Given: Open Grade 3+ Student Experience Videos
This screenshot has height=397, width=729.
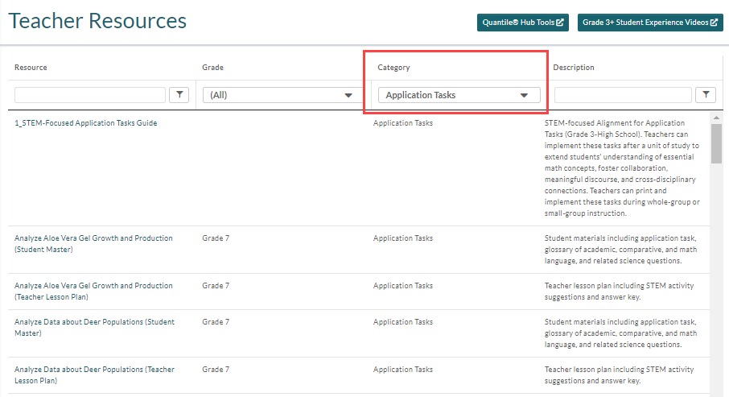Looking at the screenshot, I should click(650, 23).
